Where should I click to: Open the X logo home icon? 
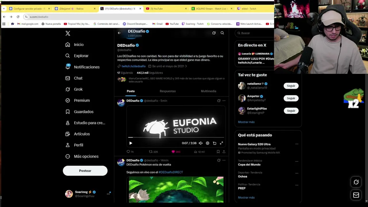click(x=68, y=33)
